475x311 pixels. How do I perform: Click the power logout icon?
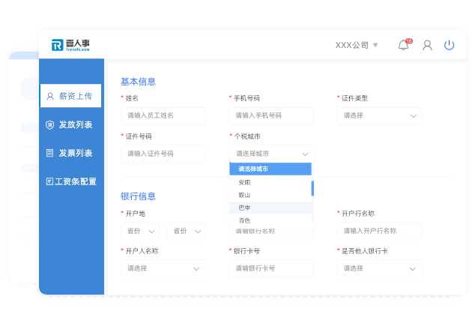pos(449,45)
